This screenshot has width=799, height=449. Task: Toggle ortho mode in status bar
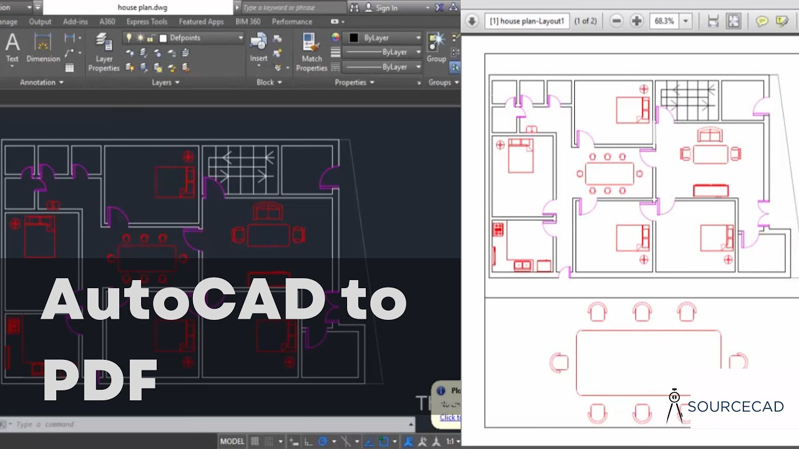pyautogui.click(x=308, y=442)
